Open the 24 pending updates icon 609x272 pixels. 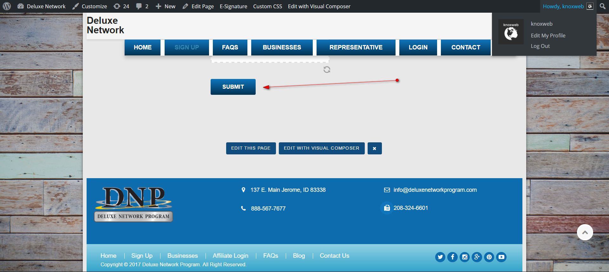click(117, 6)
